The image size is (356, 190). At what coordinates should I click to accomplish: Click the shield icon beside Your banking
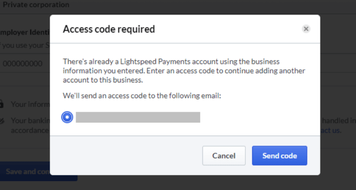coord(2,121)
